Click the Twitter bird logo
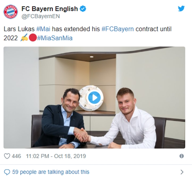Viewport: 192px width, 179px height. [x=181, y=9]
